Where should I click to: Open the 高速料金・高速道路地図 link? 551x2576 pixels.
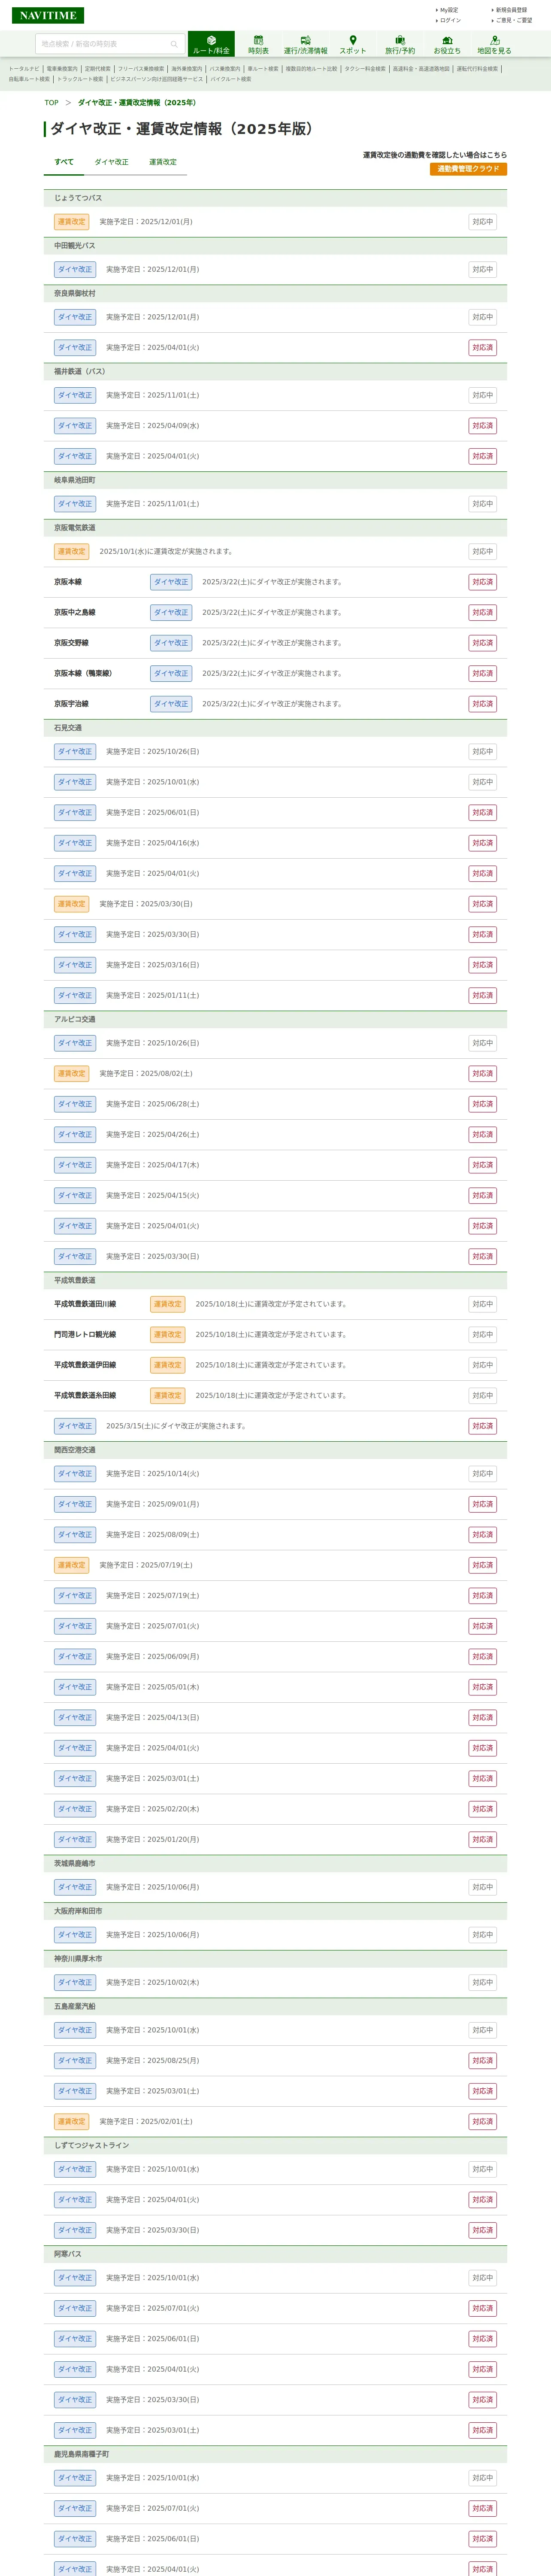[x=421, y=69]
